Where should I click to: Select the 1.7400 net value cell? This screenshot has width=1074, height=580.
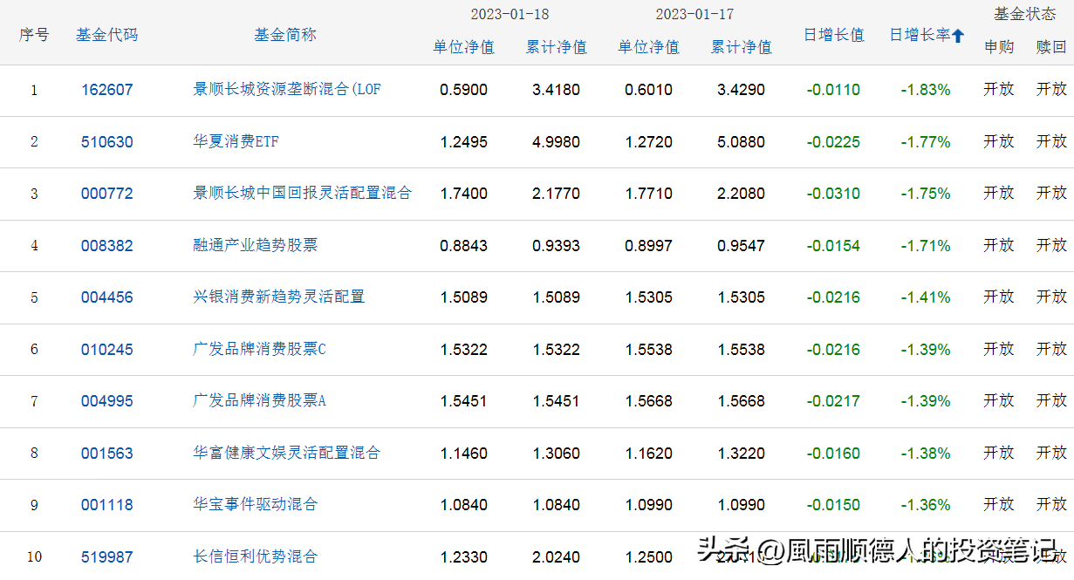464,194
